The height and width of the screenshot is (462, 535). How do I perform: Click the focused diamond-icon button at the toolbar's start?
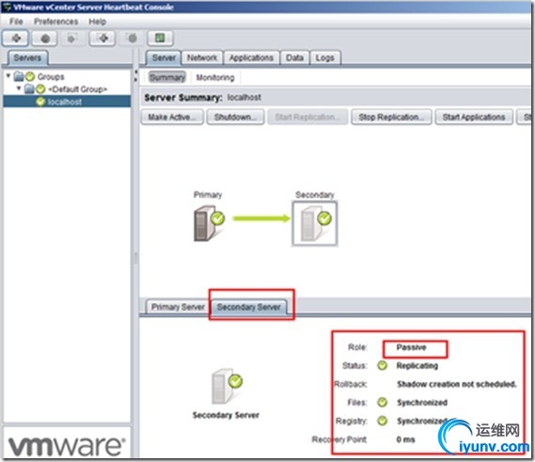[x=15, y=39]
